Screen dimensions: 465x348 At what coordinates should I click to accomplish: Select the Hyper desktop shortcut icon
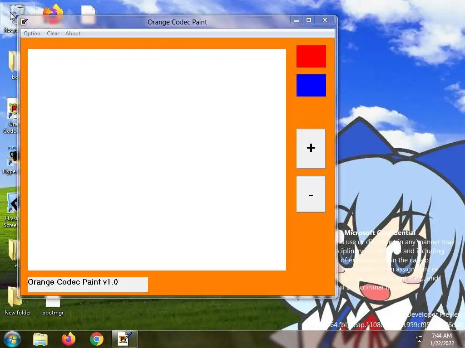pos(10,160)
